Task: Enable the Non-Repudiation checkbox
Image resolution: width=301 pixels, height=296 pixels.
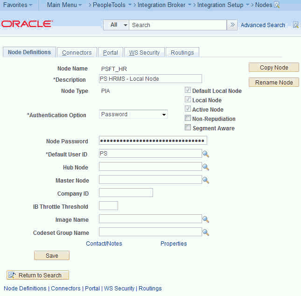Action: pos(188,118)
